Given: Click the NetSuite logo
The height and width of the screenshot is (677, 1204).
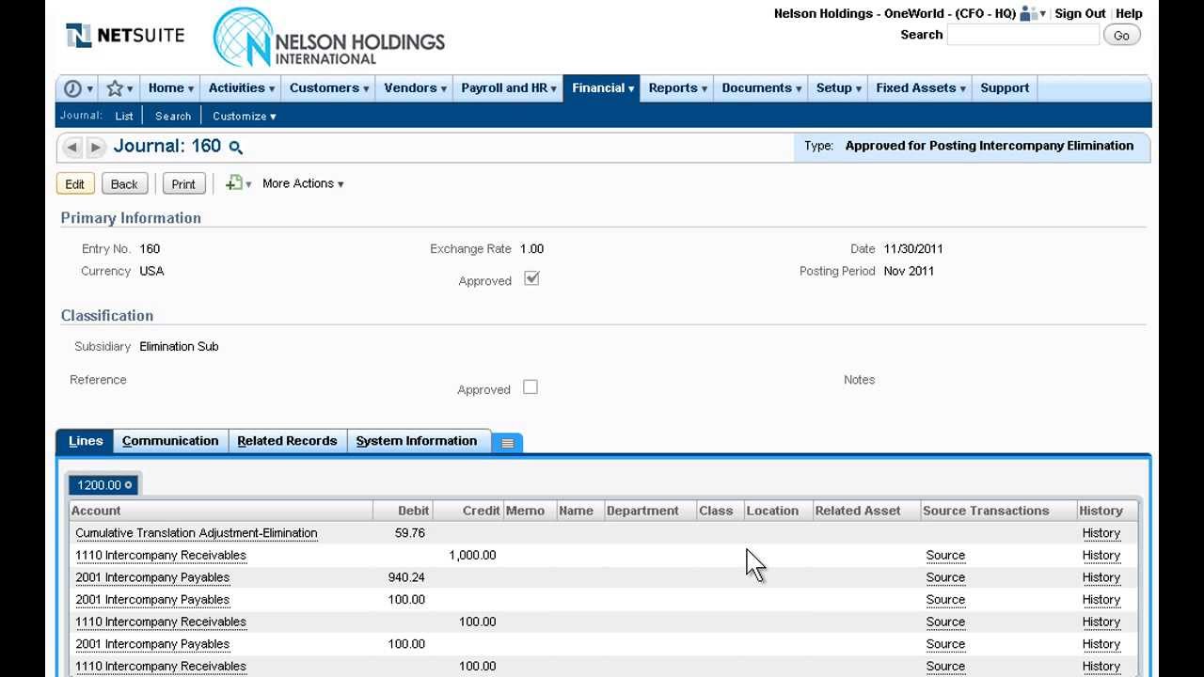Looking at the screenshot, I should (125, 36).
